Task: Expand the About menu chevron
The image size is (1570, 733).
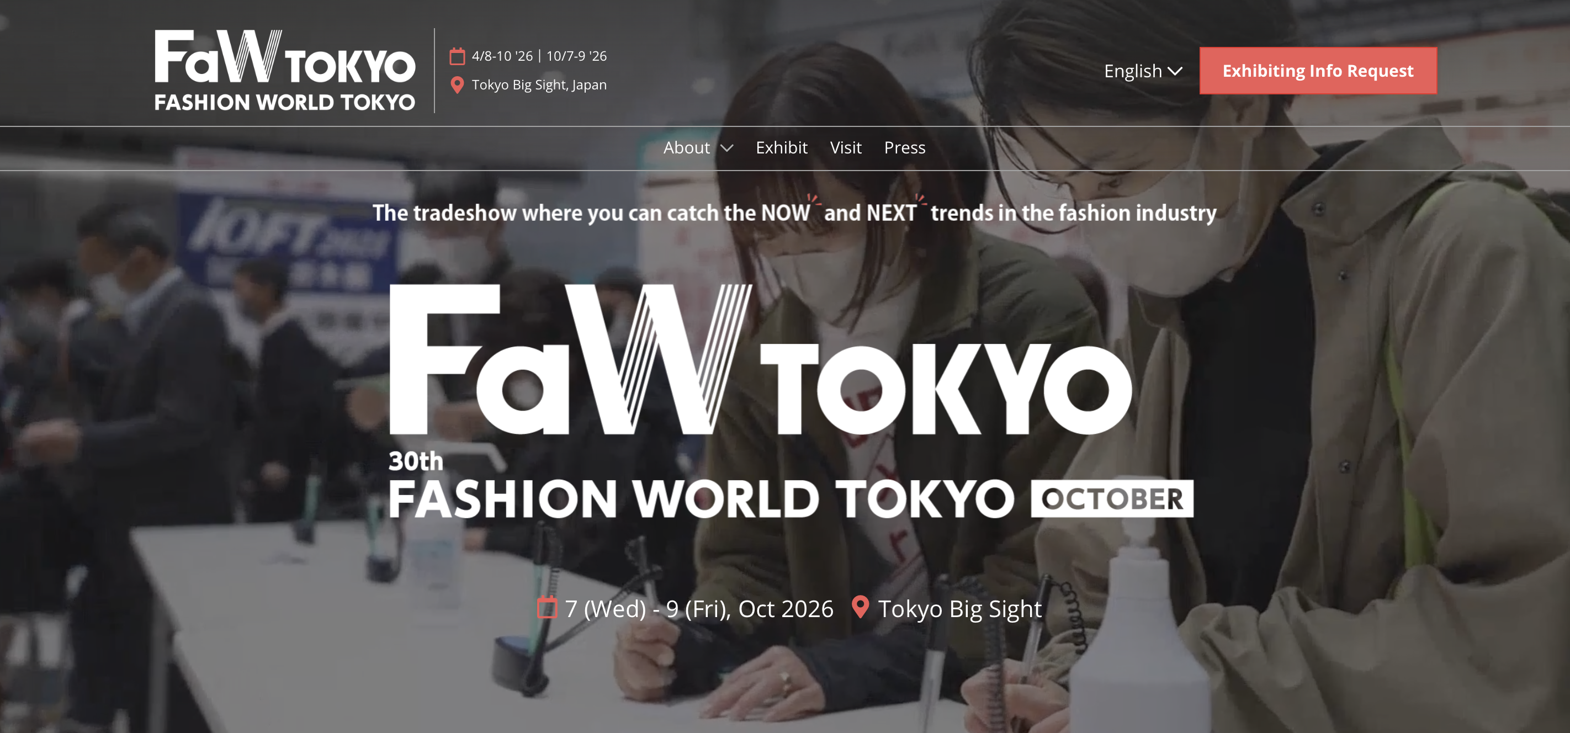Action: point(726,148)
